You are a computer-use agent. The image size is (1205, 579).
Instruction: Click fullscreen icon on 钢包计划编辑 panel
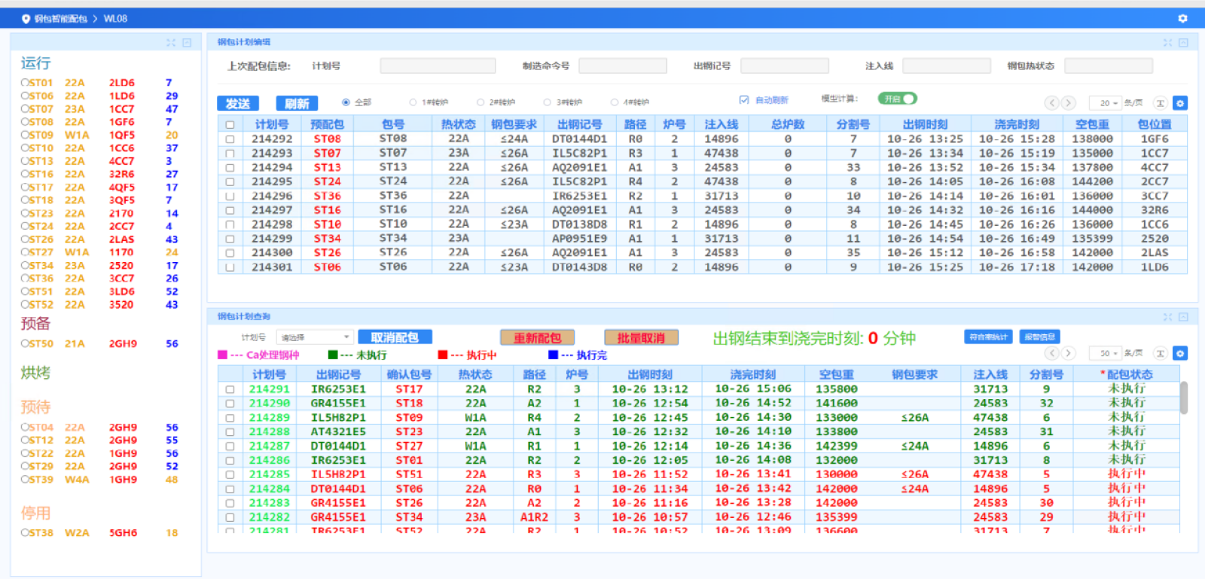(1167, 43)
